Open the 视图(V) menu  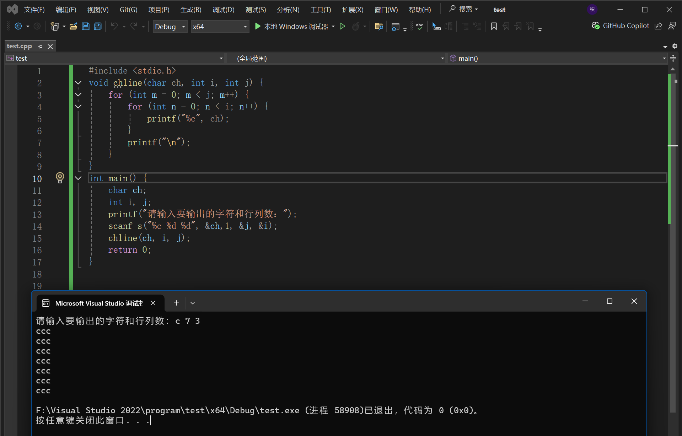pos(98,10)
